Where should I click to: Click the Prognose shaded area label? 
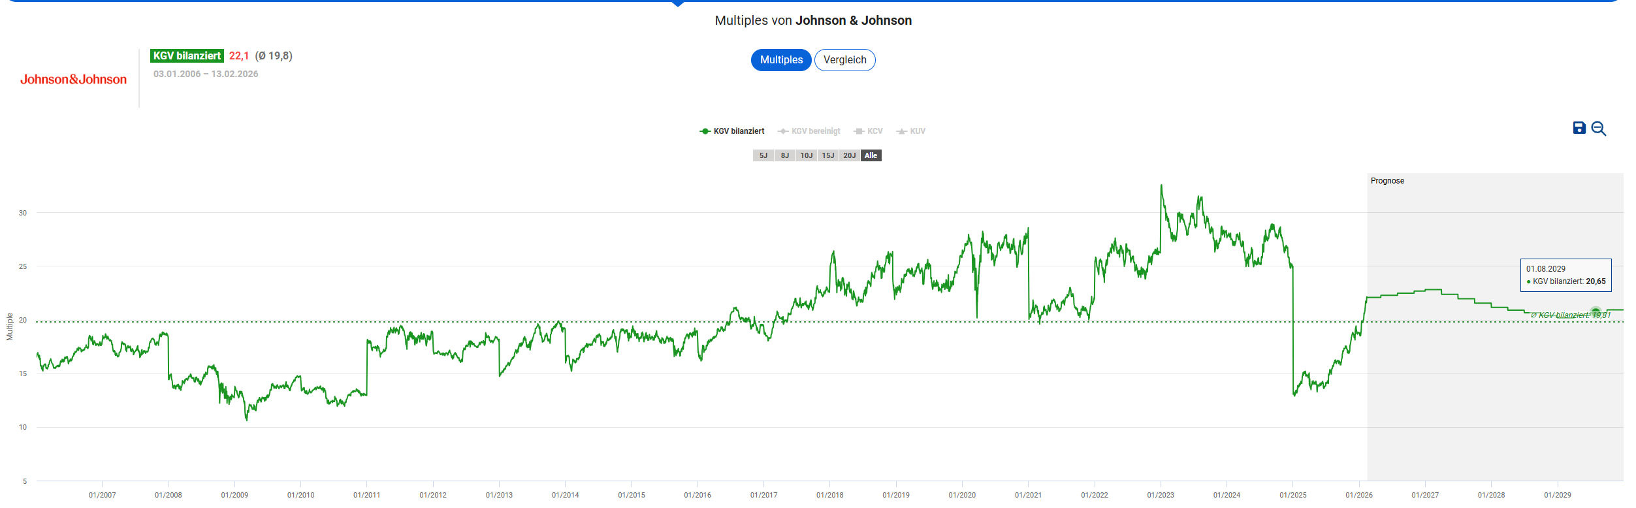(x=1387, y=181)
